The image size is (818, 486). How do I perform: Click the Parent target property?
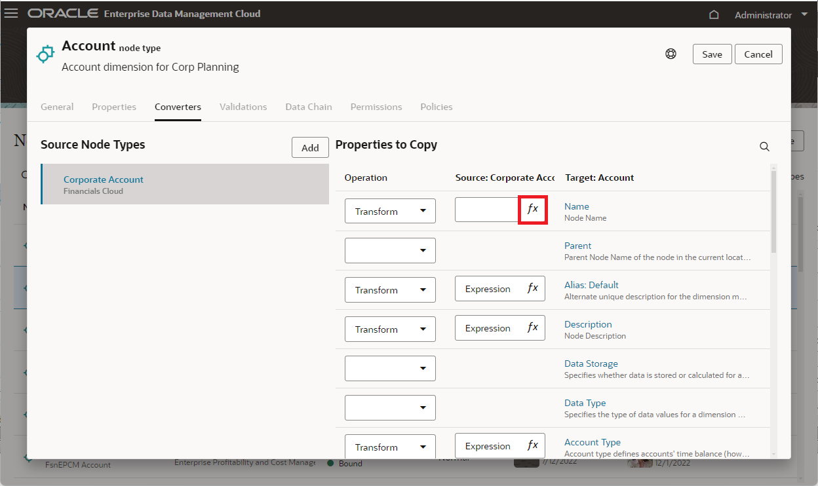point(577,246)
